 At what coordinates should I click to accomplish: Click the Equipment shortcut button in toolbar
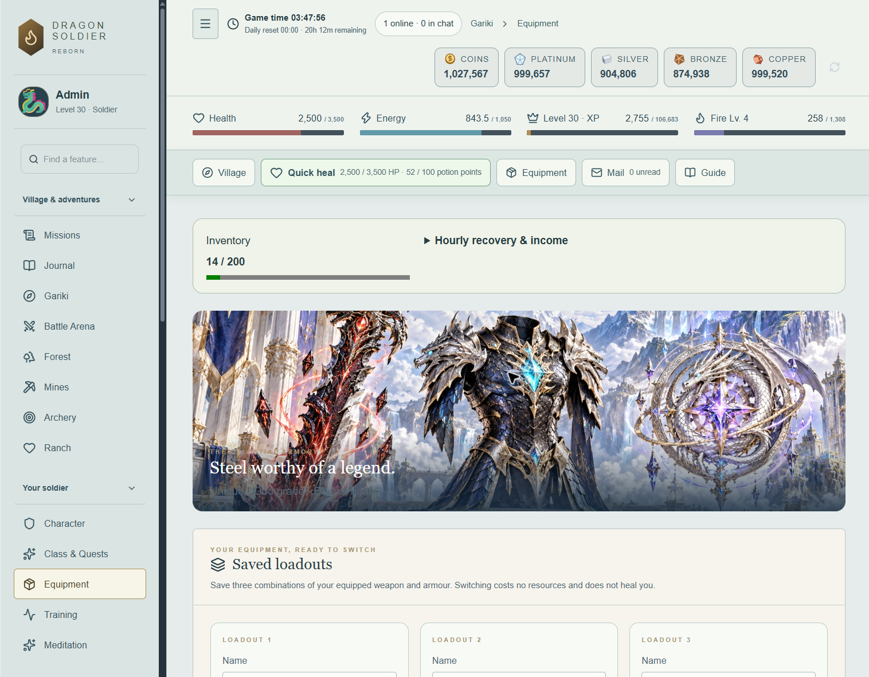(x=536, y=173)
